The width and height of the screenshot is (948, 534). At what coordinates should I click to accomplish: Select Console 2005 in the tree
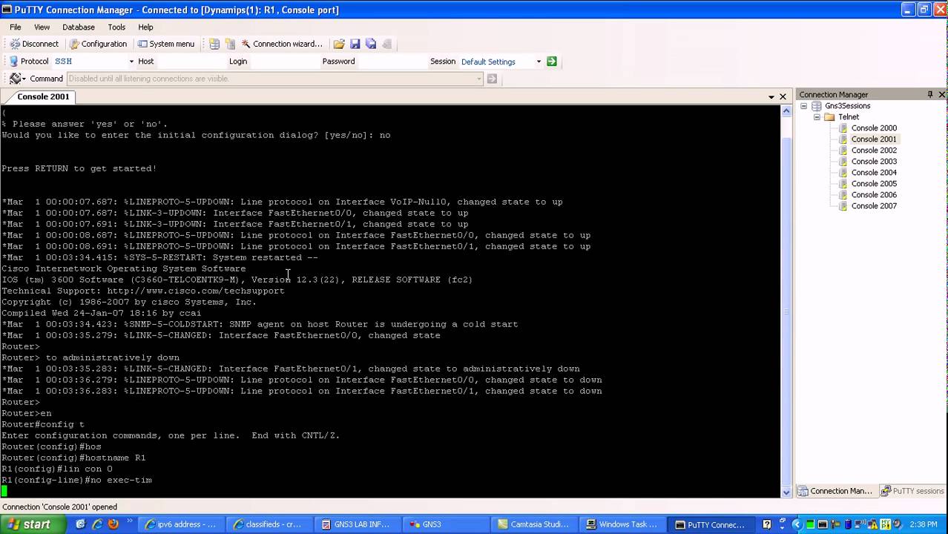pos(874,184)
